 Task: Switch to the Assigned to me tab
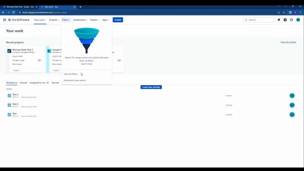[x=39, y=83]
